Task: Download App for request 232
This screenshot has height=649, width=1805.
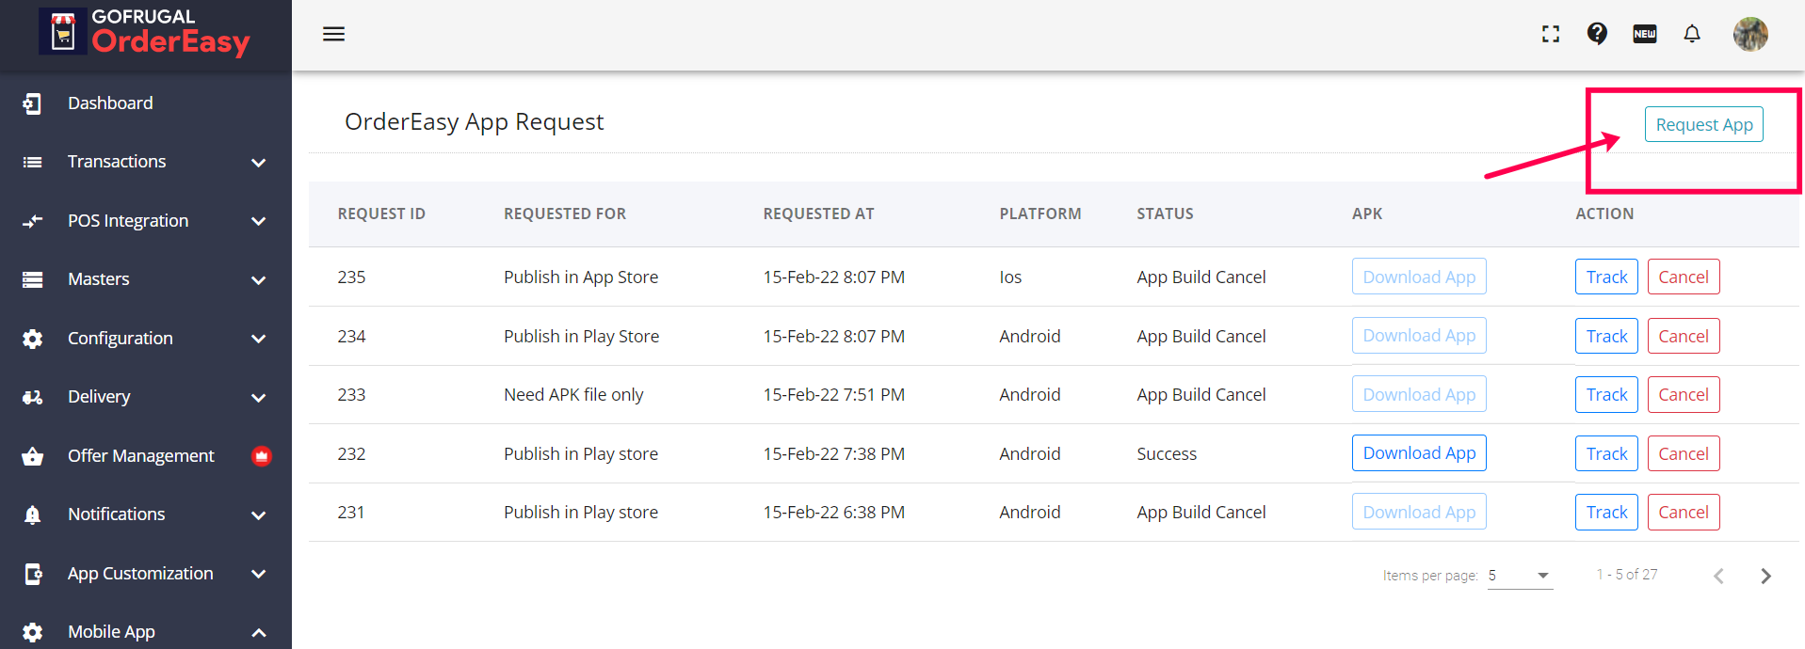Action: [x=1419, y=453]
